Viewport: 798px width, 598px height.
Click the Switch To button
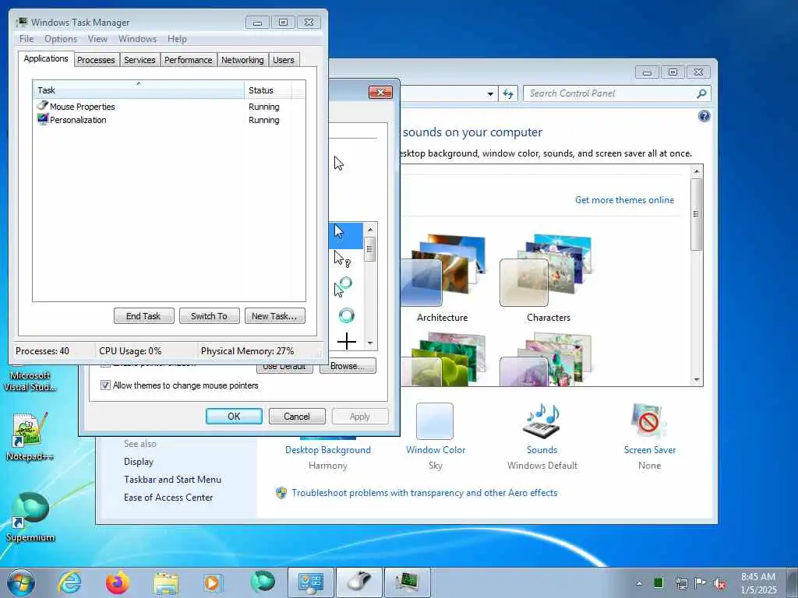coord(209,316)
